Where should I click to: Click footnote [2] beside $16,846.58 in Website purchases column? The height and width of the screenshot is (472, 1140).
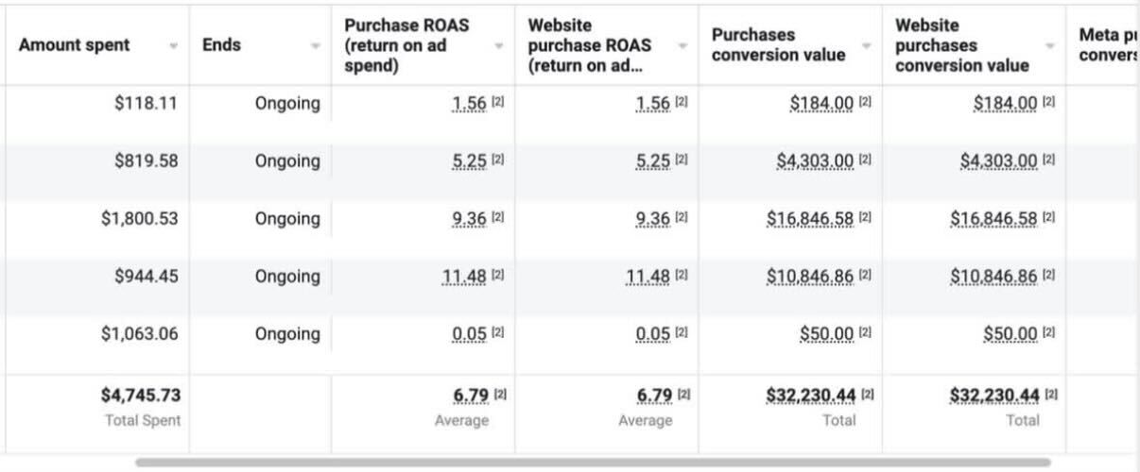tap(1049, 218)
